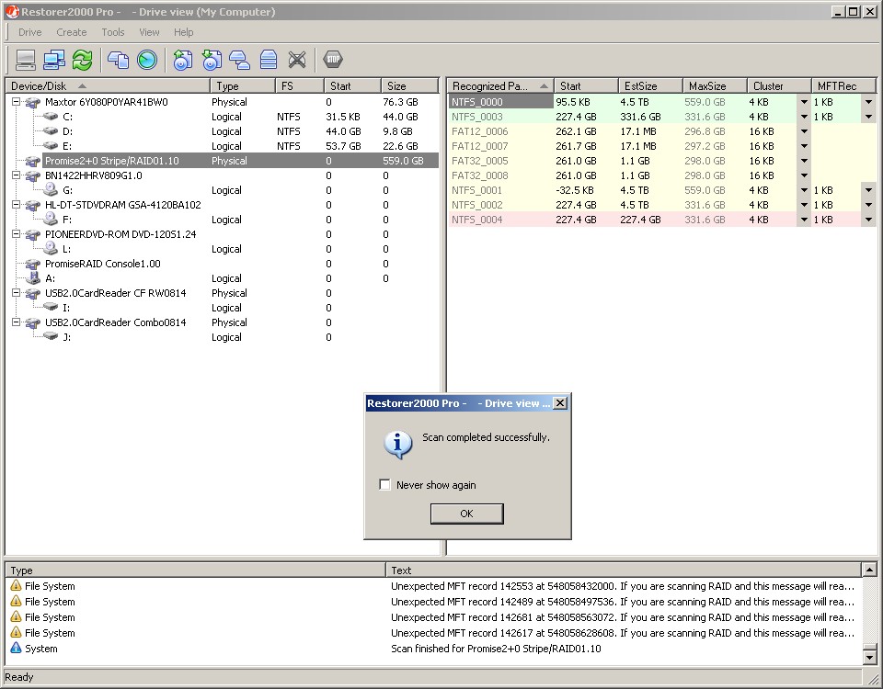Open Cluster dropdown in FAT32_0008 row
This screenshot has width=883, height=689.
coord(804,175)
